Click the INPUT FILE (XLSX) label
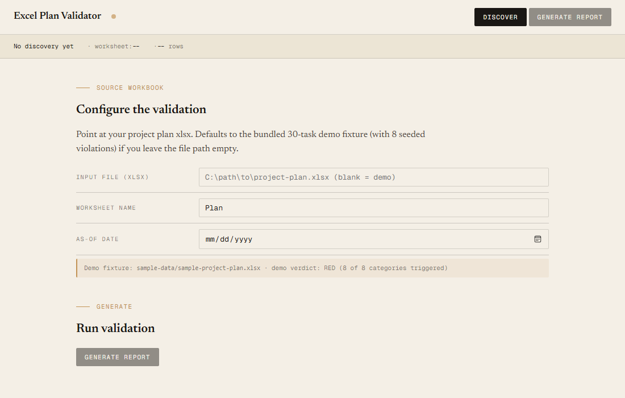Image resolution: width=625 pixels, height=398 pixels. (113, 177)
